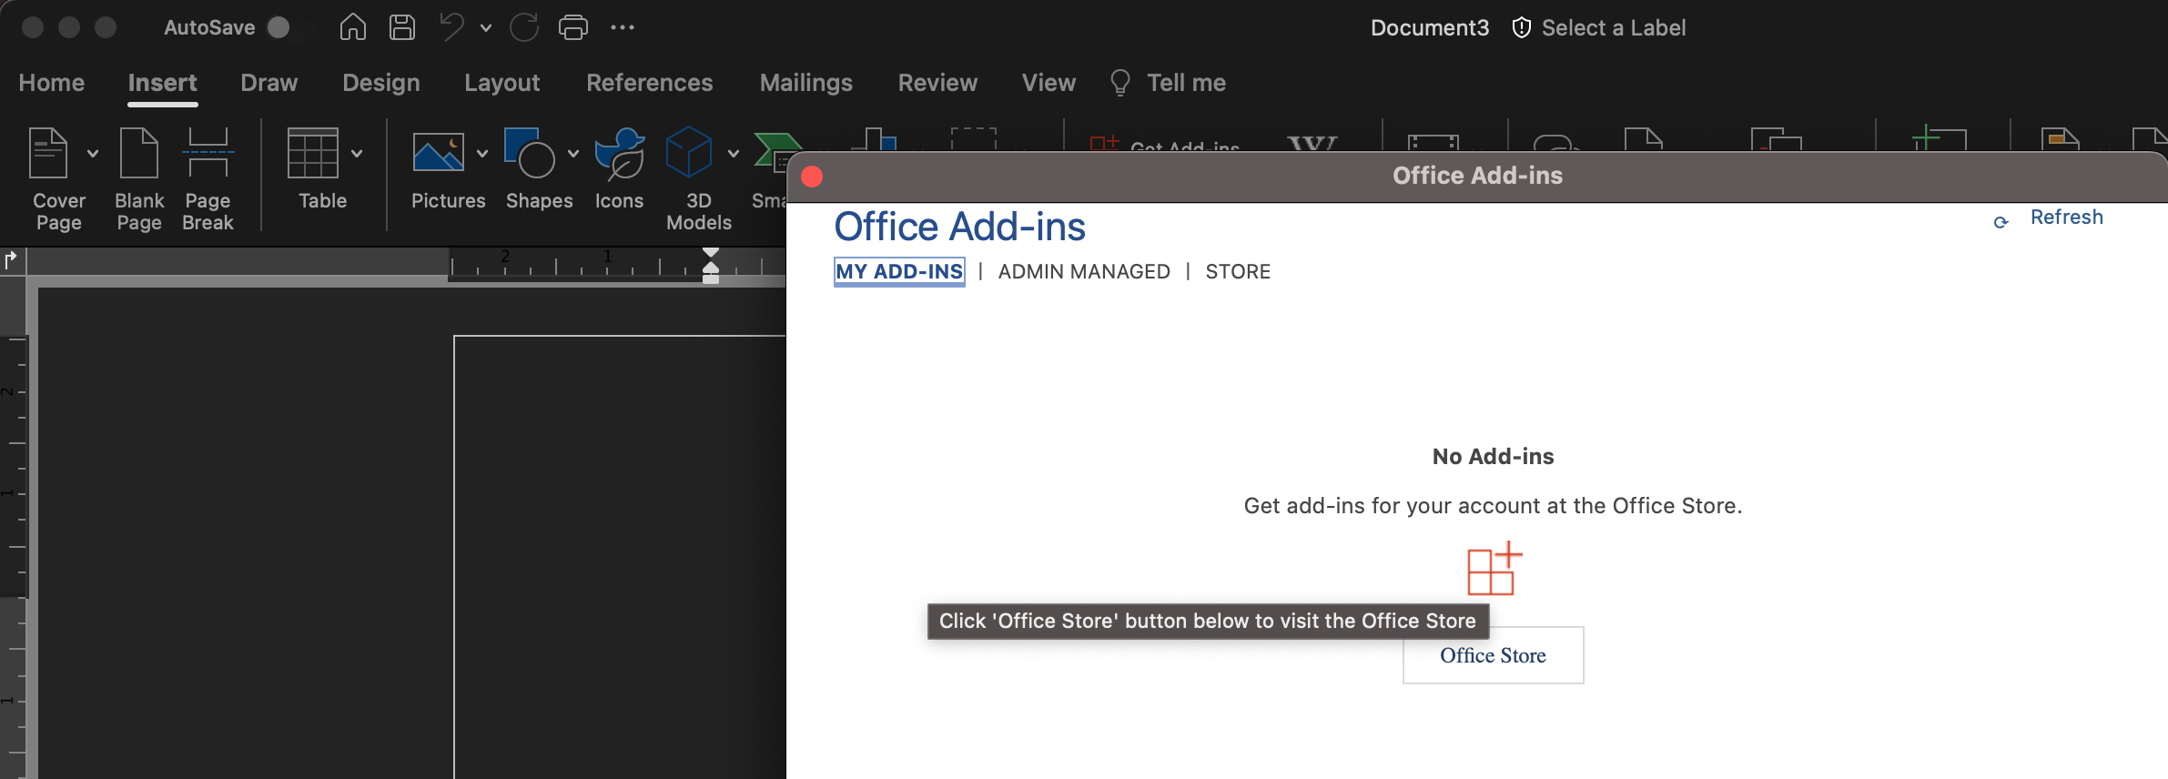Insert a Blank Page
The width and height of the screenshot is (2168, 779).
tap(139, 180)
